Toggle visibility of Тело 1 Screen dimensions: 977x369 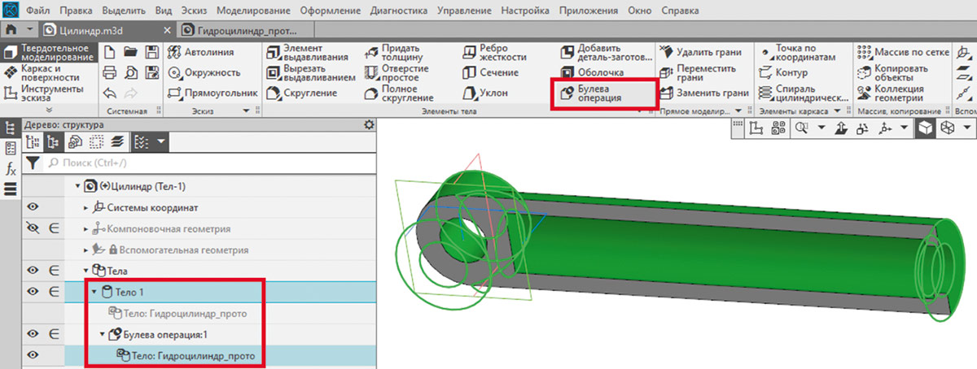point(33,291)
